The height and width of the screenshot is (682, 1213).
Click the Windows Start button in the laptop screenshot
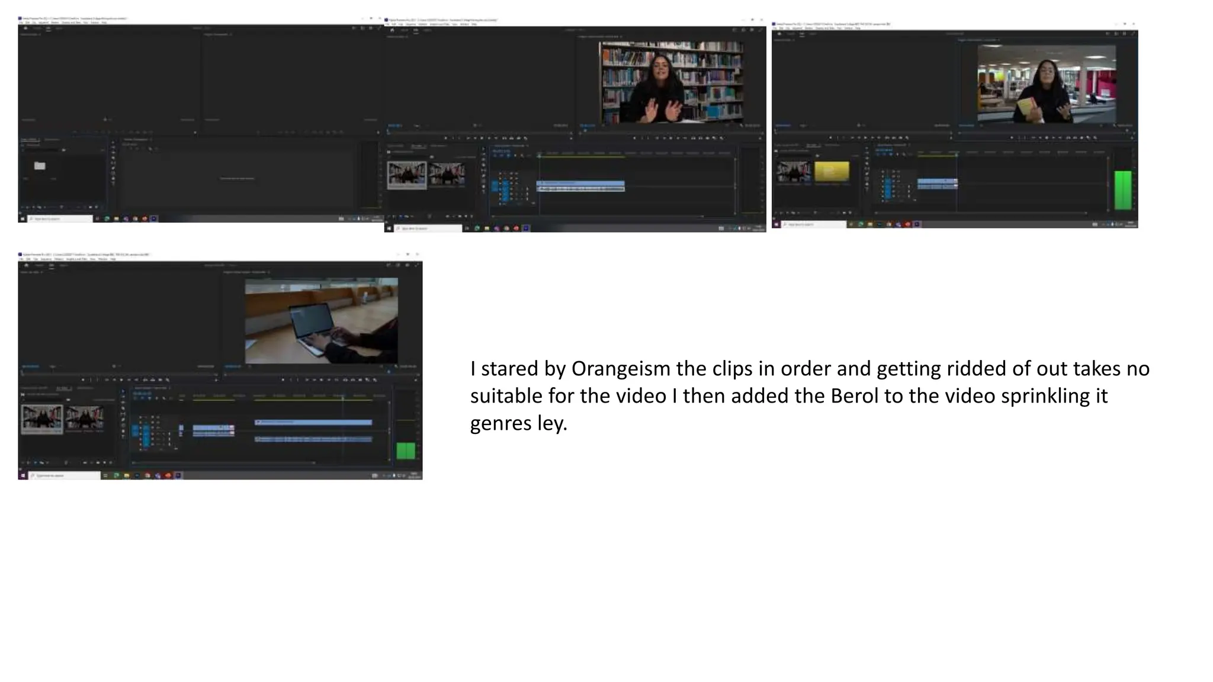coord(23,475)
